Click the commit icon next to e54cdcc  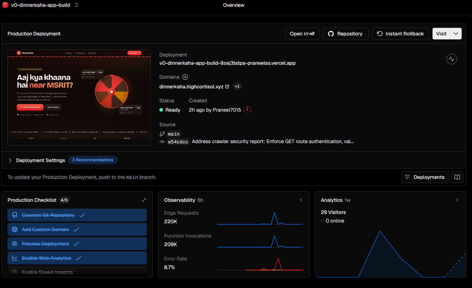162,142
